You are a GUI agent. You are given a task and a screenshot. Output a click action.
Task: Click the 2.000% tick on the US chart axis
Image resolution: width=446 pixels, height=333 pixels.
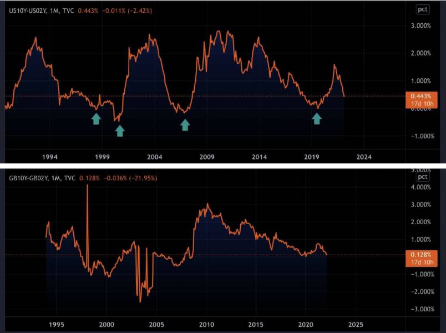click(x=420, y=53)
